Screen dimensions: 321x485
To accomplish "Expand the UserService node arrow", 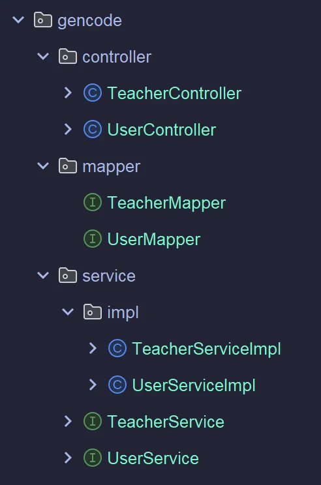I will pyautogui.click(x=68, y=458).
